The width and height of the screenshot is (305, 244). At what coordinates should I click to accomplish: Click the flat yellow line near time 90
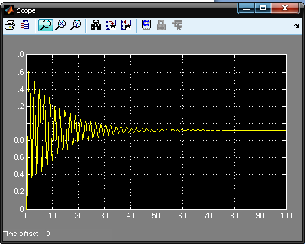pyautogui.click(x=260, y=130)
